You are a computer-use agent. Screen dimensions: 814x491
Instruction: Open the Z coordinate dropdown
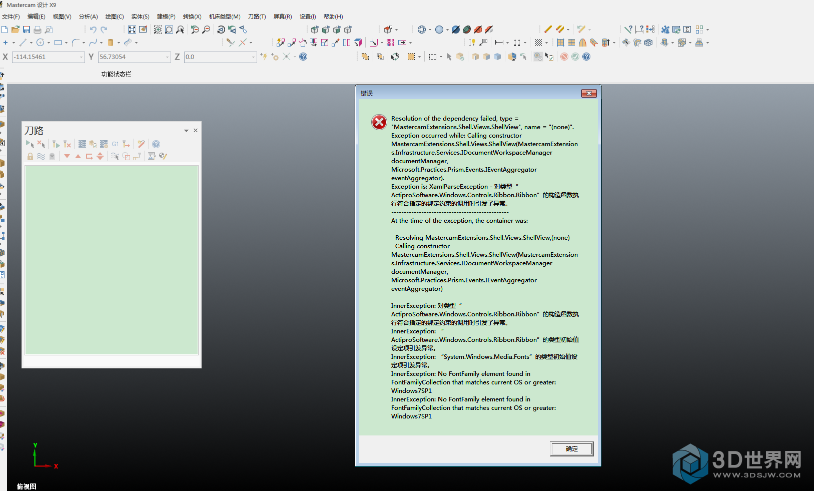click(254, 57)
